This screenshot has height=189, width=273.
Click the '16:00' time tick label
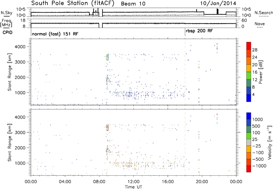pyautogui.click(x=168, y=182)
